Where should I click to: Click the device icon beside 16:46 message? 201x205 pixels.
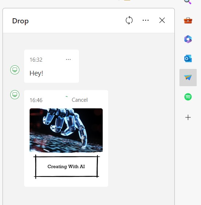tap(15, 94)
